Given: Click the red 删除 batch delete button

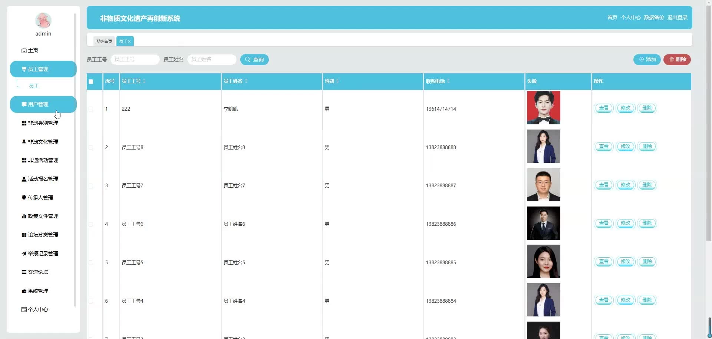Looking at the screenshot, I should [x=677, y=60].
